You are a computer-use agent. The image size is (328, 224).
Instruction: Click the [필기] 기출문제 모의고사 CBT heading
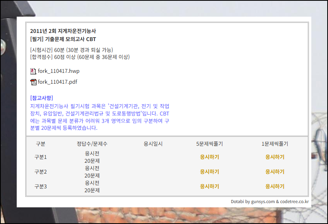[x=63, y=39]
